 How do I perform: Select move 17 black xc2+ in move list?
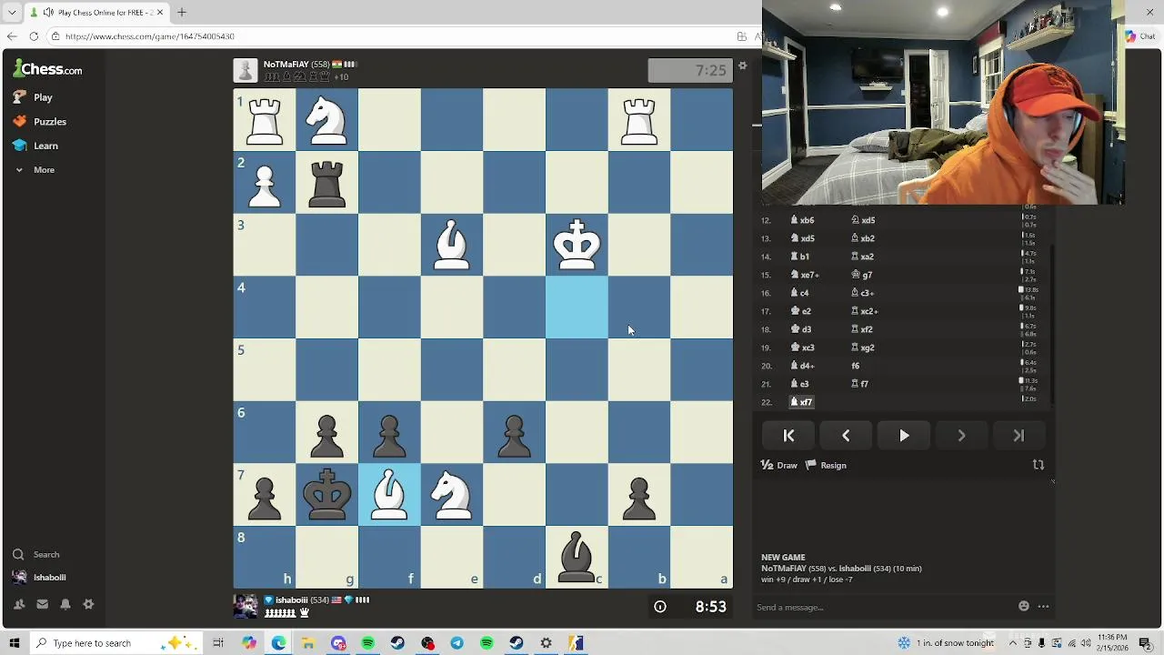(x=864, y=311)
